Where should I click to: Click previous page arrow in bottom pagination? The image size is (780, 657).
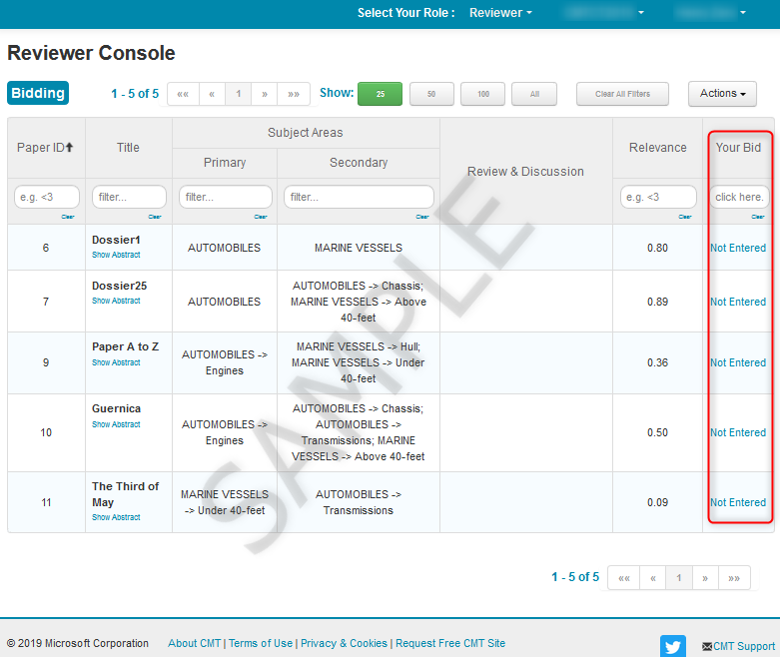point(653,578)
